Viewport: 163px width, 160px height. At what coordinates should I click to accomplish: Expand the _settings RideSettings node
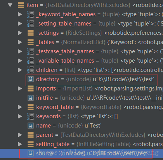[x=20, y=33]
